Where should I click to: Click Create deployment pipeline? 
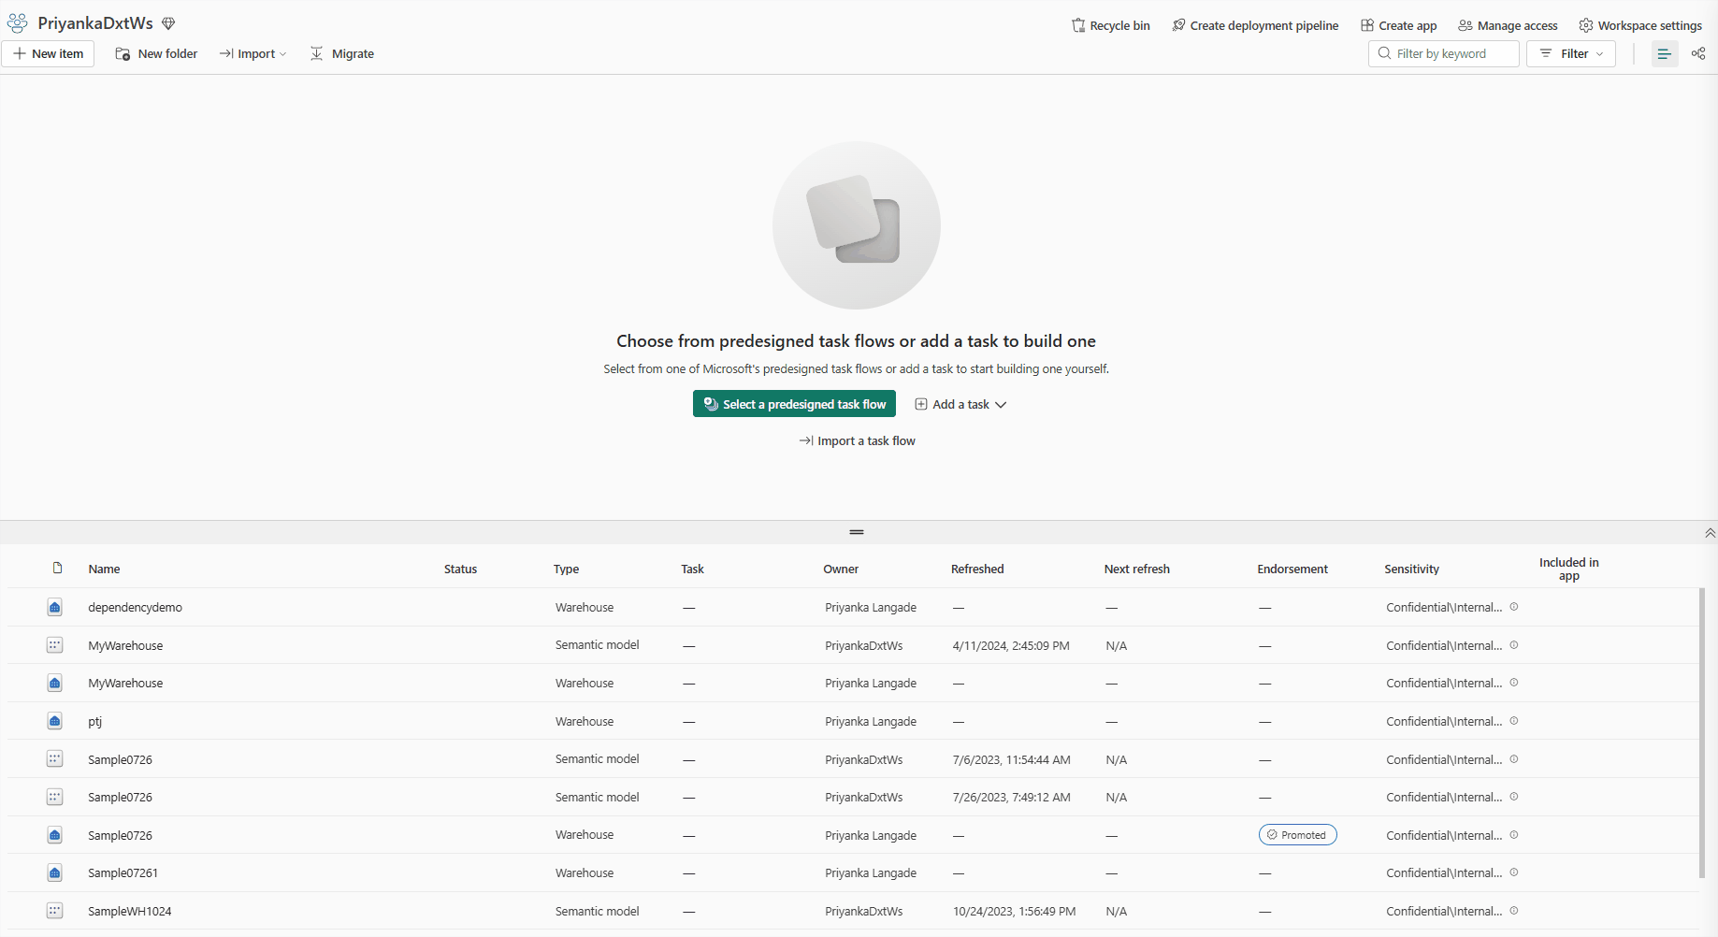[1254, 25]
